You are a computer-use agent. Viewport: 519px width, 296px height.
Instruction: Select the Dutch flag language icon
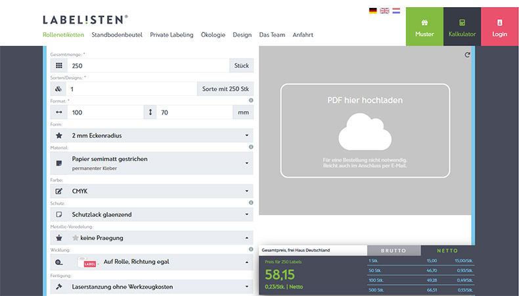tap(396, 11)
